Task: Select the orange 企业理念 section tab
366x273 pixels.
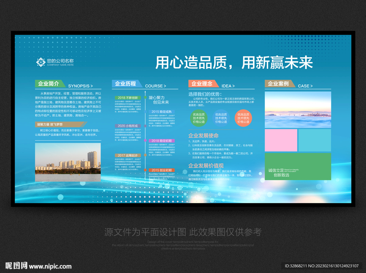Action: point(203,84)
